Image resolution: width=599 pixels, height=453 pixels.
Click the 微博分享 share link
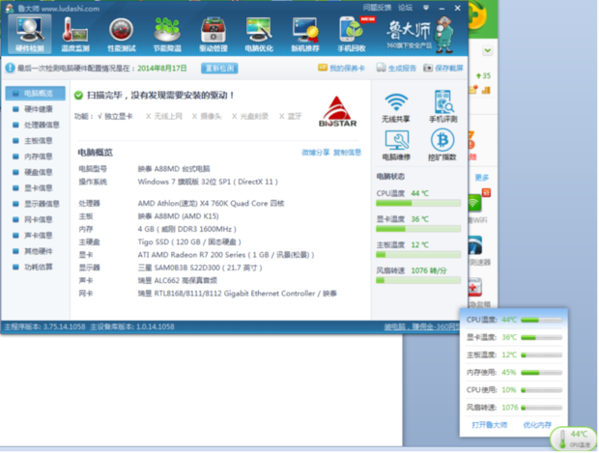316,153
